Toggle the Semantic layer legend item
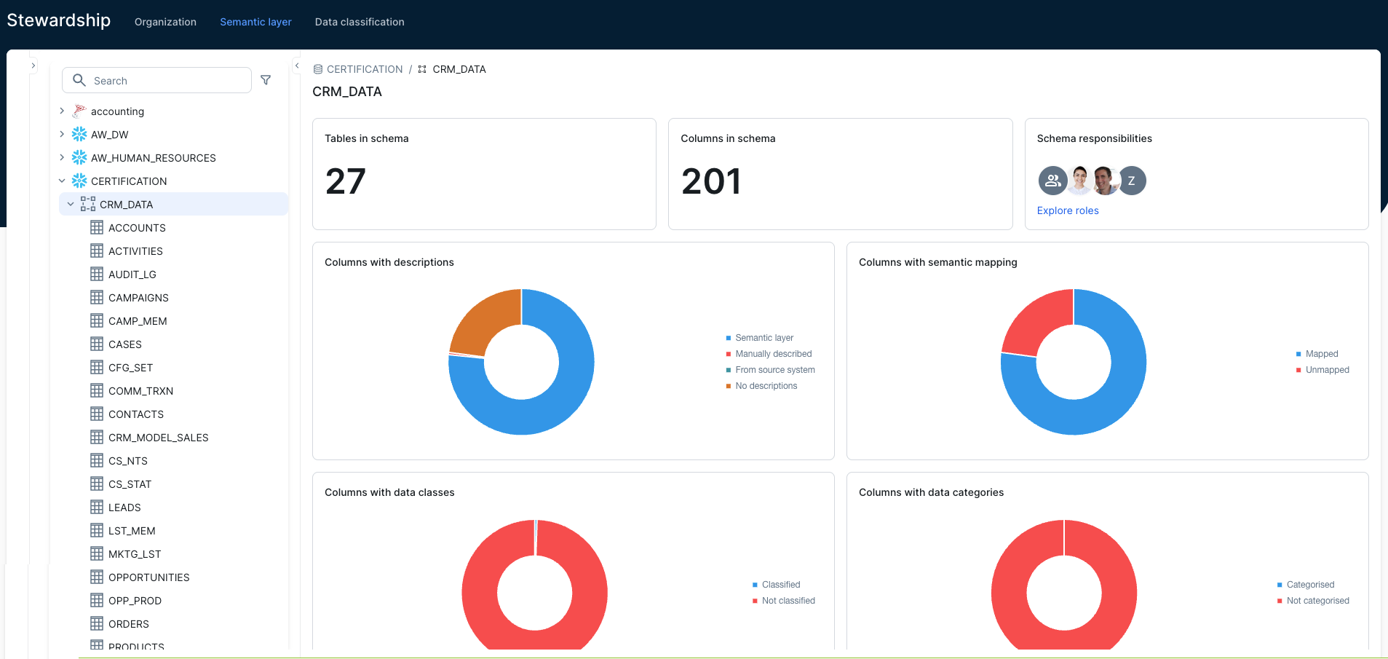This screenshot has height=659, width=1388. (x=760, y=337)
